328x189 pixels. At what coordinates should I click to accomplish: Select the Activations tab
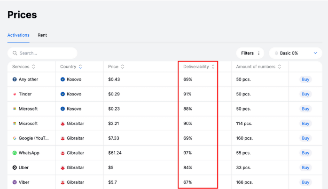coord(18,35)
